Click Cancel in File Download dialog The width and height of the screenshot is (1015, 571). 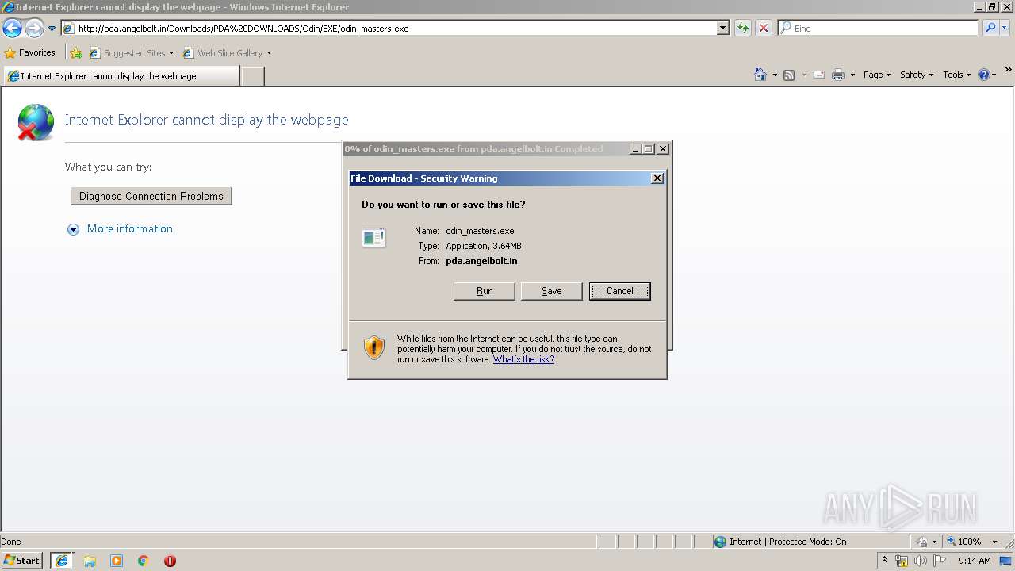pos(620,291)
